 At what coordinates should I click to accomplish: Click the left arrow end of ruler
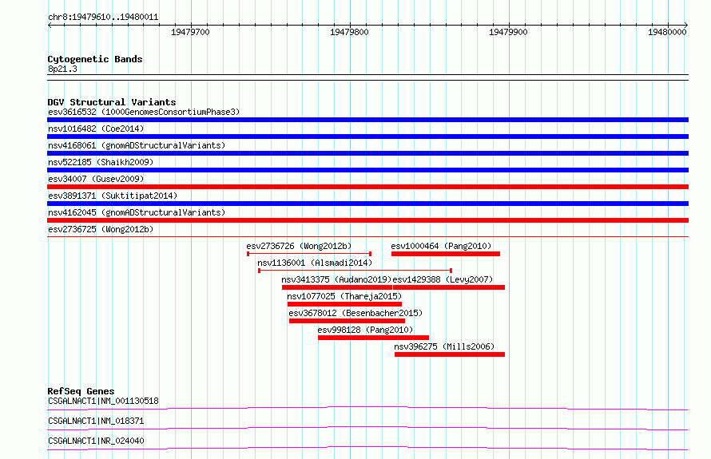(50, 26)
